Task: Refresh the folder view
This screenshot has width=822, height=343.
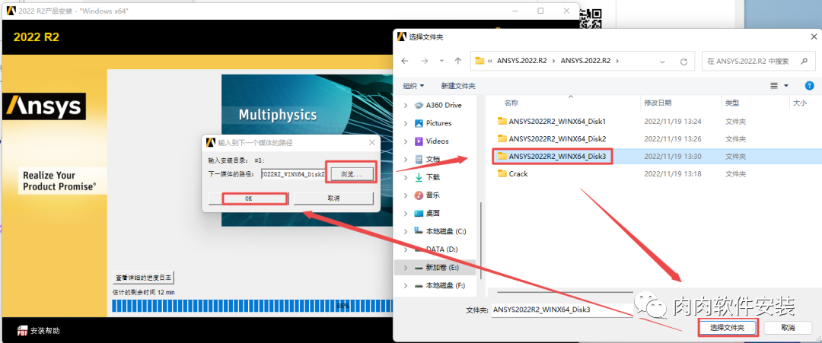Action: tap(683, 62)
